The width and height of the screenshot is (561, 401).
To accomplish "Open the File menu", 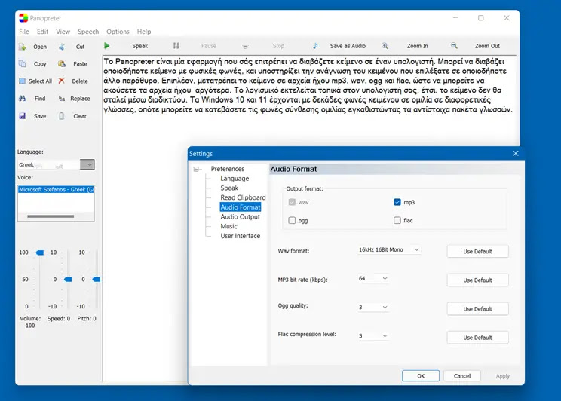I will (24, 32).
